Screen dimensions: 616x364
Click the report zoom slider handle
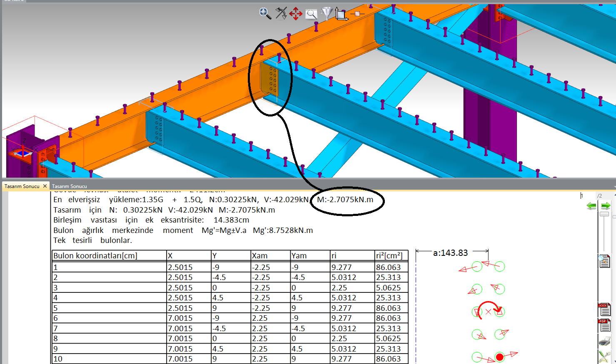click(604, 214)
